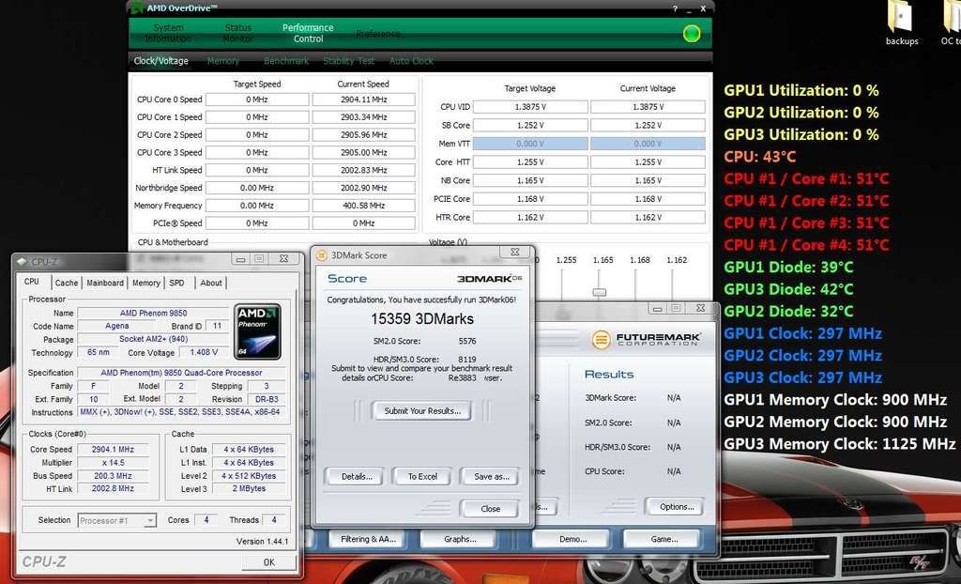Click NB Core target voltage field

530,180
